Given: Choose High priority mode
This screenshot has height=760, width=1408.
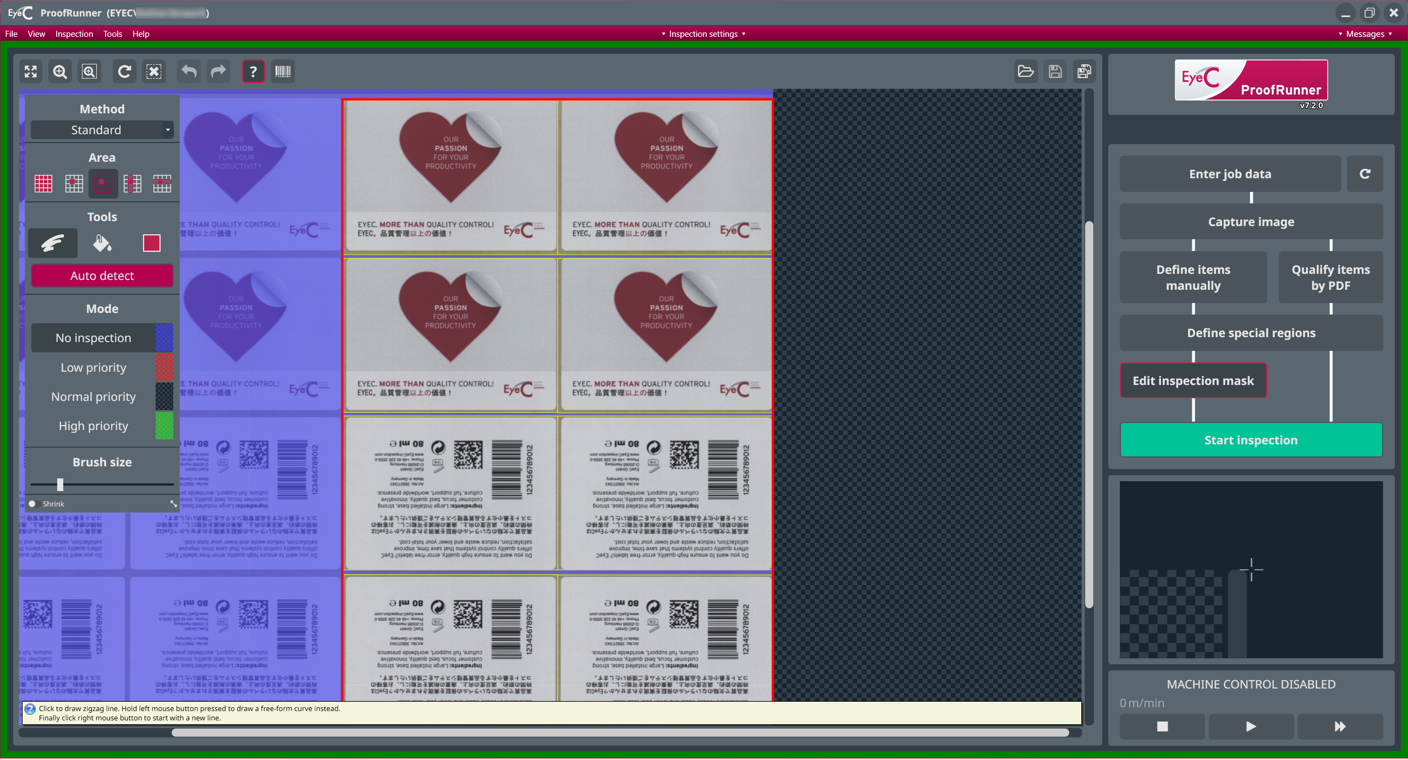Looking at the screenshot, I should (94, 426).
